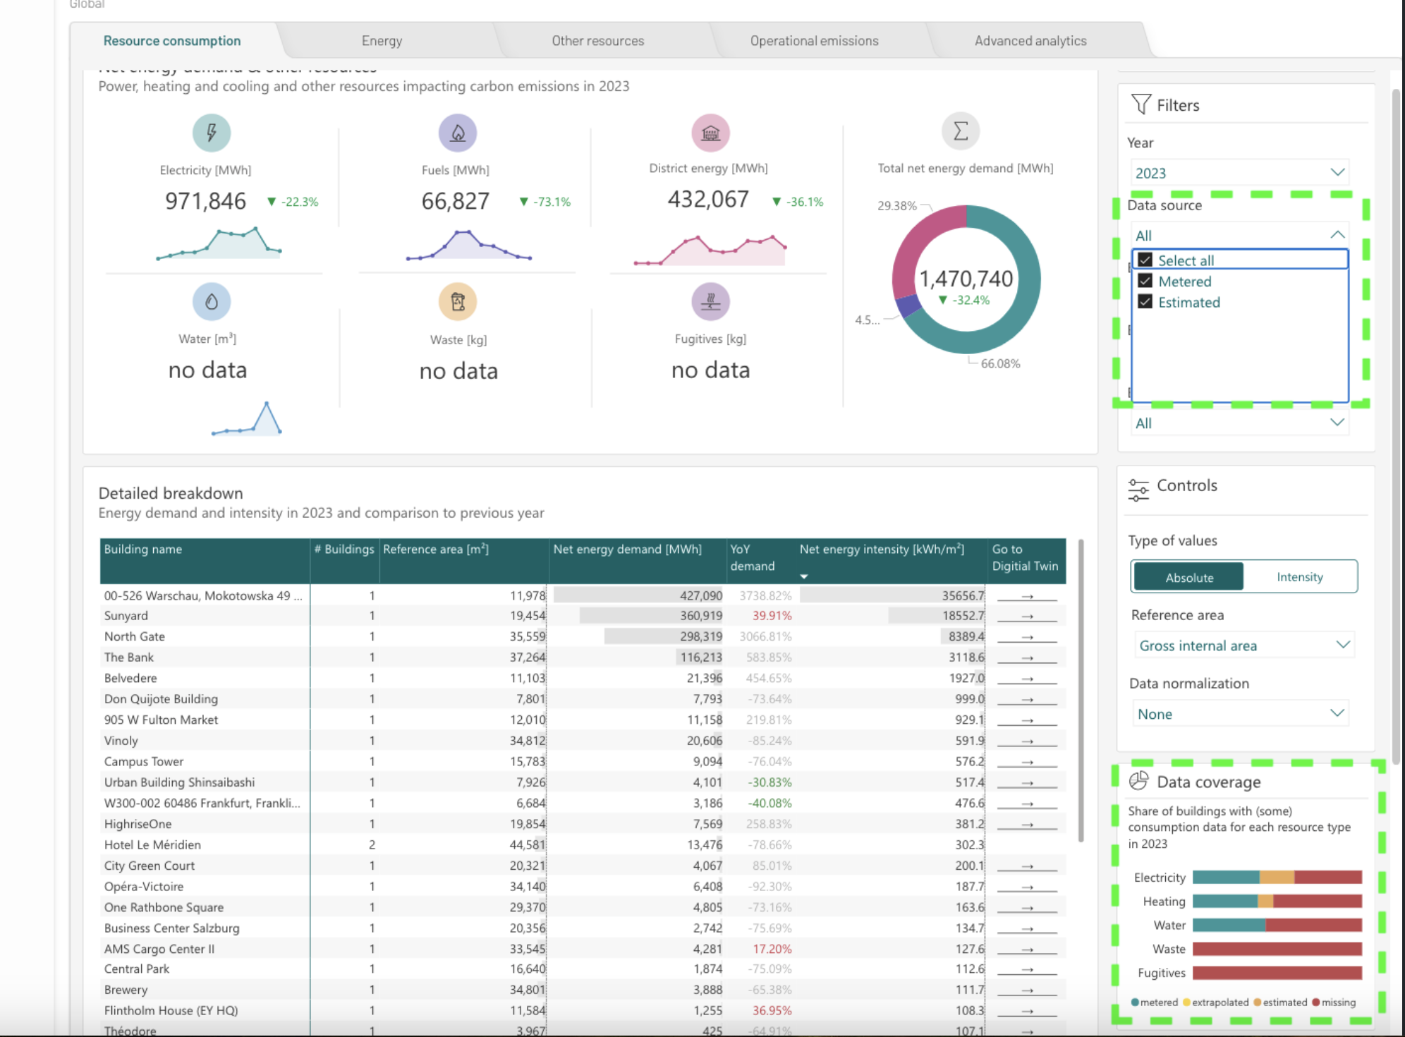This screenshot has width=1405, height=1037.
Task: Open Digital Twin arrow for AMS Cargo Center II
Action: [1027, 950]
